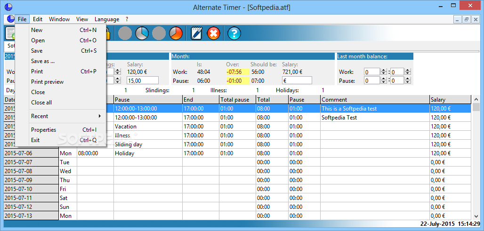
Task: Click the salary field containing 15,00
Action: (x=142, y=80)
